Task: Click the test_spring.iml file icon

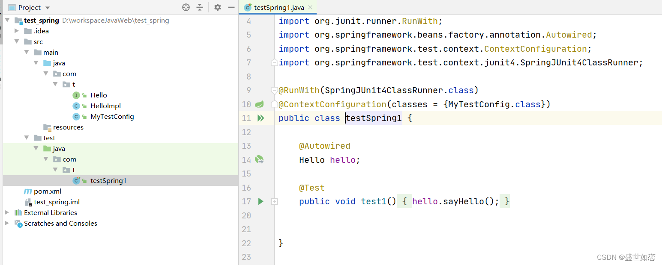Action: coord(28,202)
